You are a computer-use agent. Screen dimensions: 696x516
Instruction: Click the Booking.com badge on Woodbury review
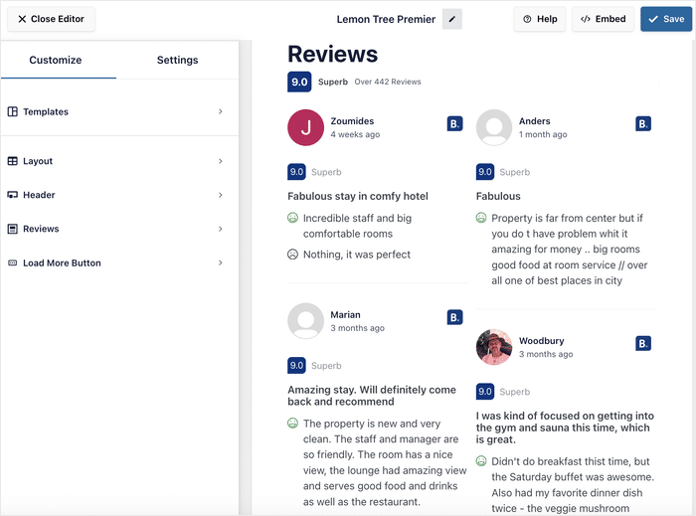coord(643,343)
